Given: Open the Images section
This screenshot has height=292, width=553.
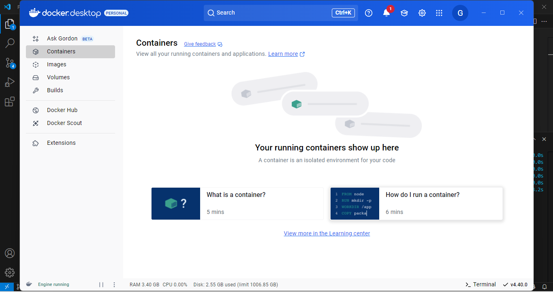Looking at the screenshot, I should [x=70, y=64].
